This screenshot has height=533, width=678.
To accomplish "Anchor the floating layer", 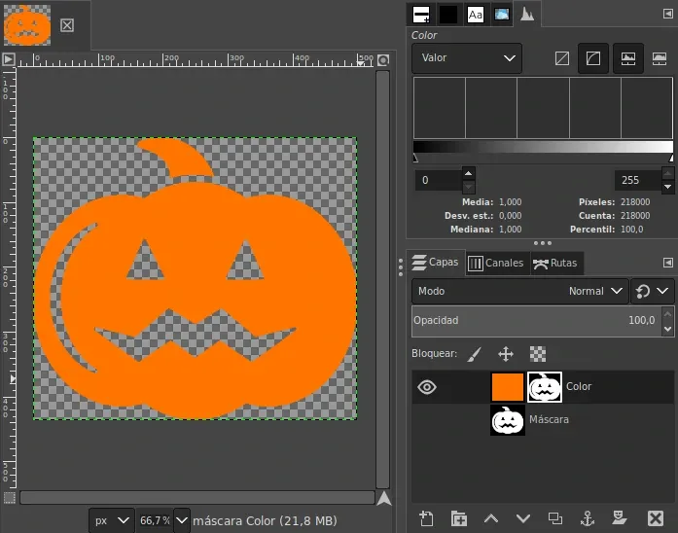I will pyautogui.click(x=587, y=518).
